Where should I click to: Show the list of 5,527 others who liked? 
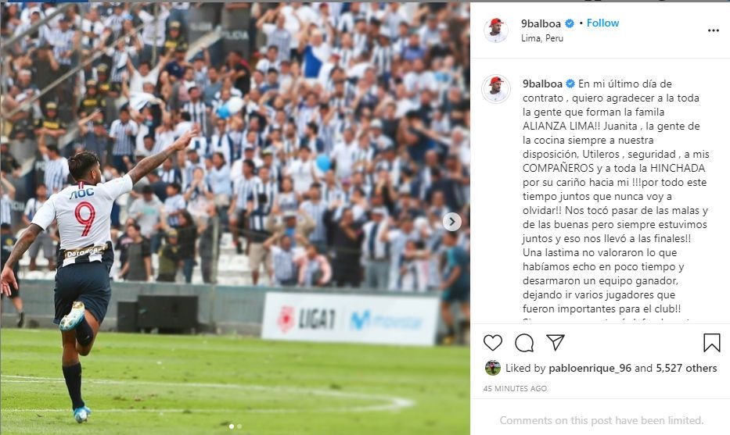point(686,368)
